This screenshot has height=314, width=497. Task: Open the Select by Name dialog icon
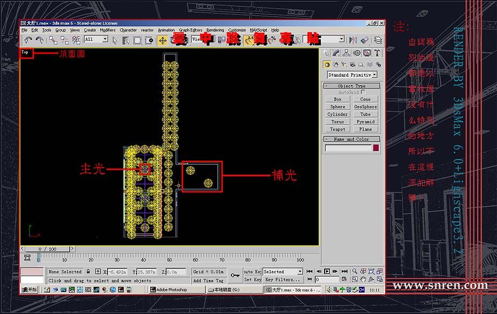126,40
